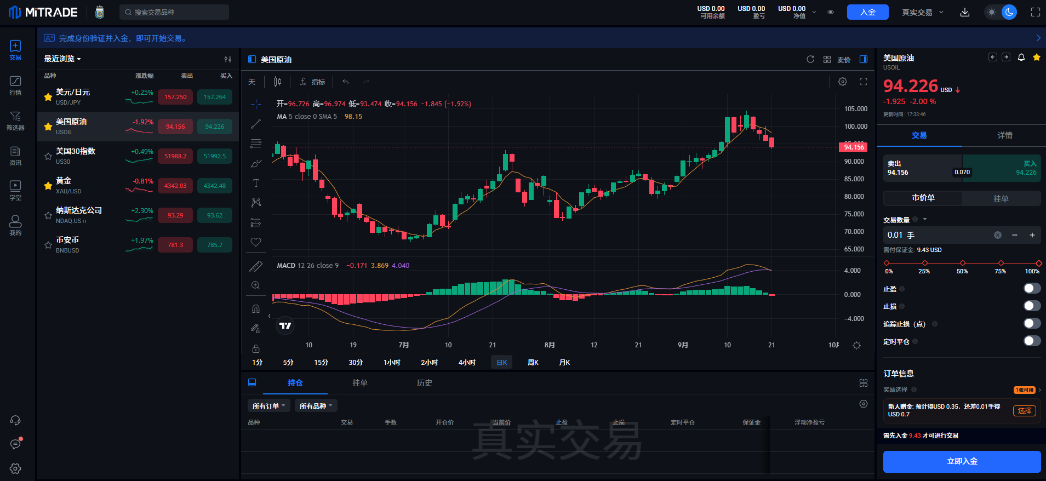
Task: Select the crosshair cursor tool
Action: point(256,104)
